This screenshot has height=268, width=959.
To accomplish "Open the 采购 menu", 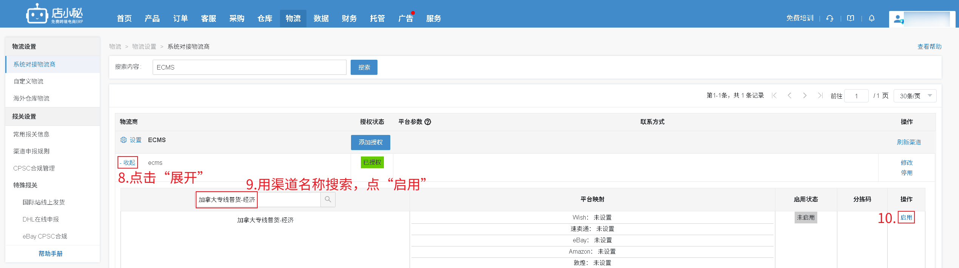I will coord(237,19).
